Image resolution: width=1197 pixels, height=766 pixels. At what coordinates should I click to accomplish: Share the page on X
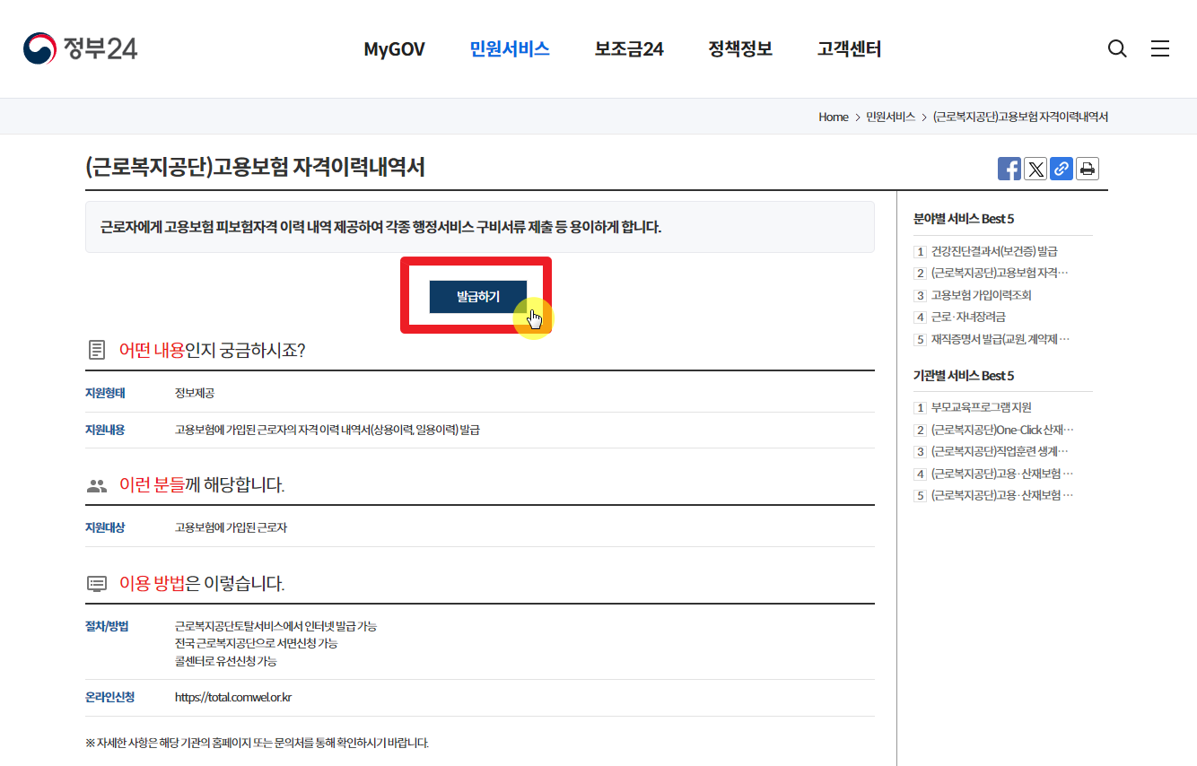click(1035, 169)
